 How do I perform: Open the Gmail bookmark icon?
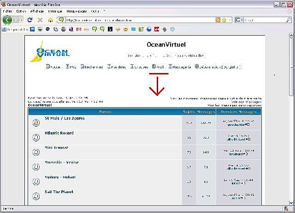point(79,29)
